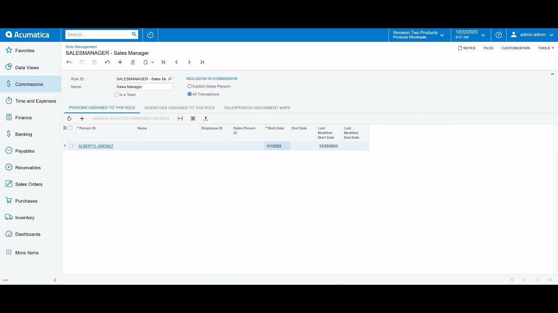Open Finance workspace
Image resolution: width=558 pixels, height=313 pixels.
[24, 117]
